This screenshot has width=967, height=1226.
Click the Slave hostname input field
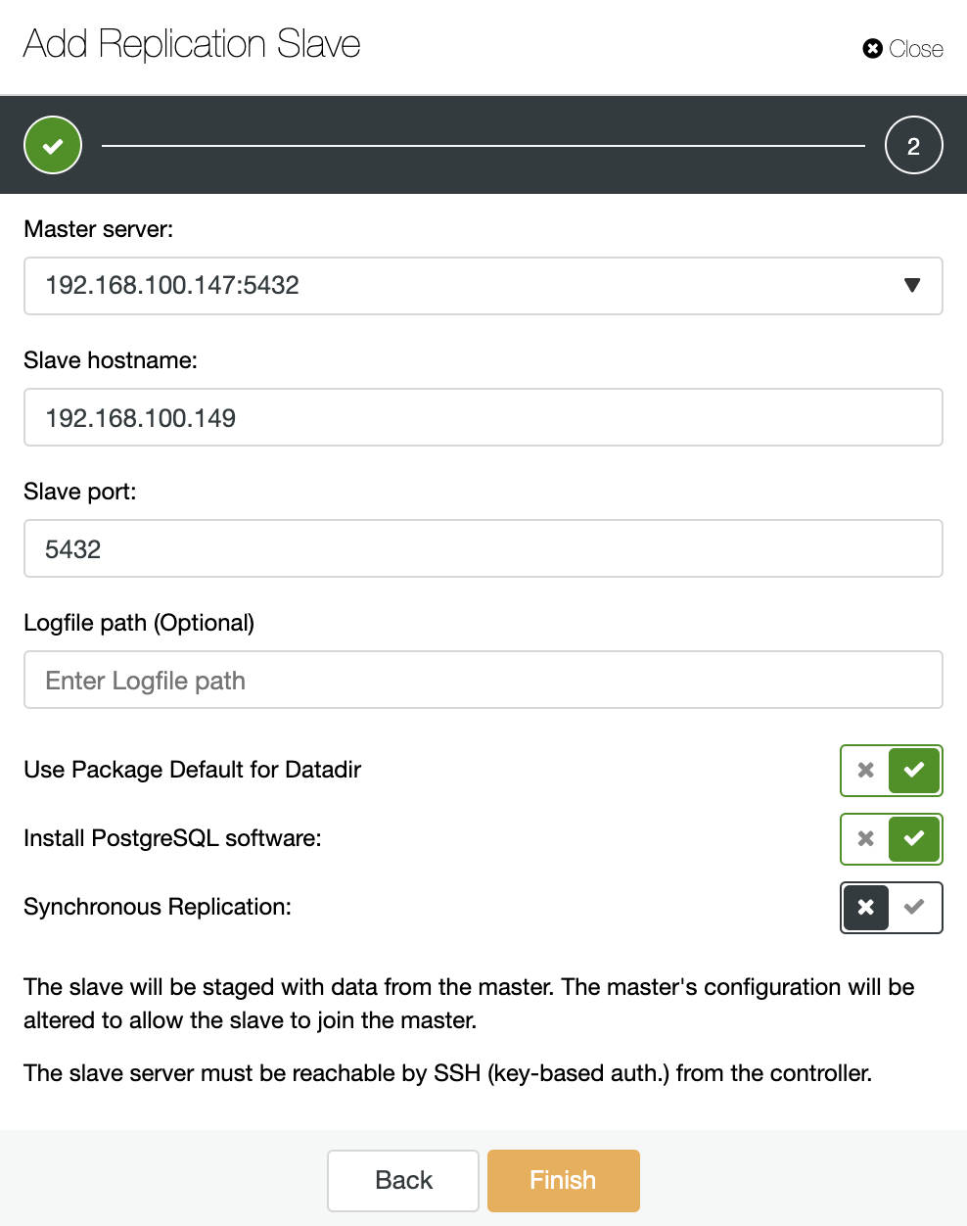click(483, 417)
